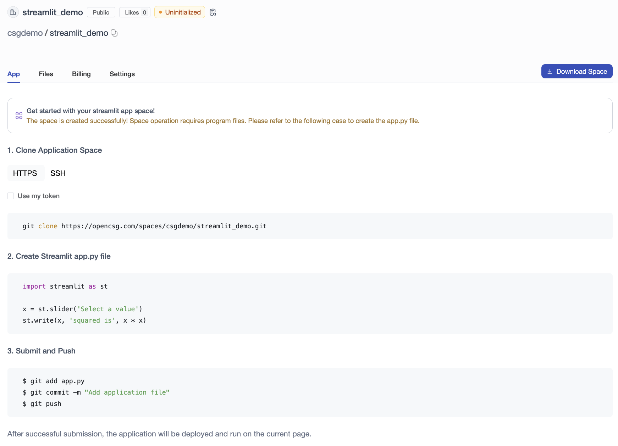Click the streamlit_demo breadcrumb link
Viewport: 618px width, 446px height.
click(79, 33)
